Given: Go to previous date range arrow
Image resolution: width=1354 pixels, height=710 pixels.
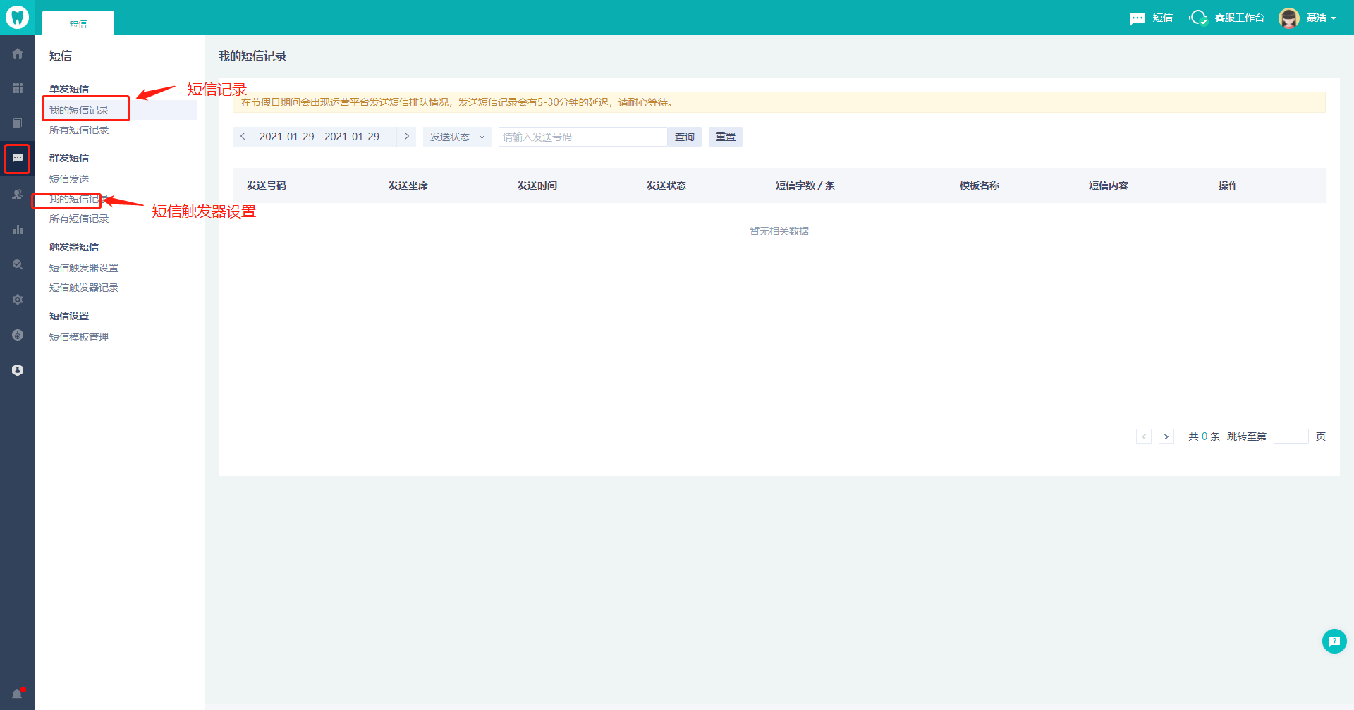Looking at the screenshot, I should tap(243, 137).
